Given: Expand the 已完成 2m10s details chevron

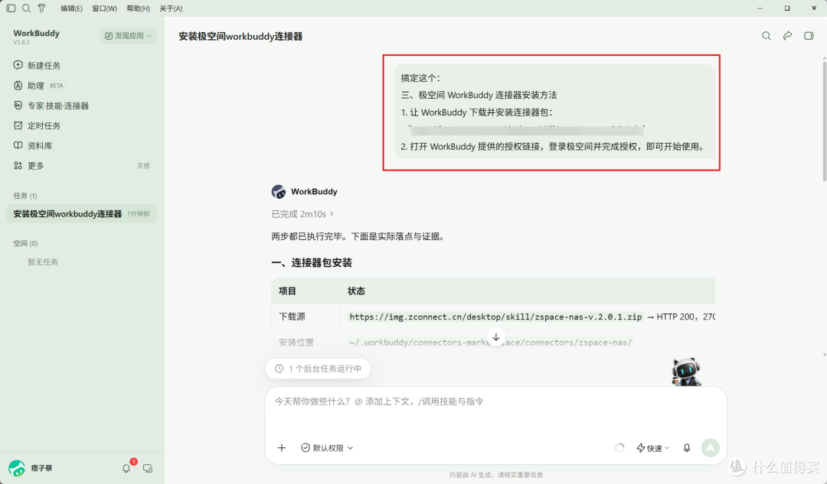Looking at the screenshot, I should click(332, 214).
